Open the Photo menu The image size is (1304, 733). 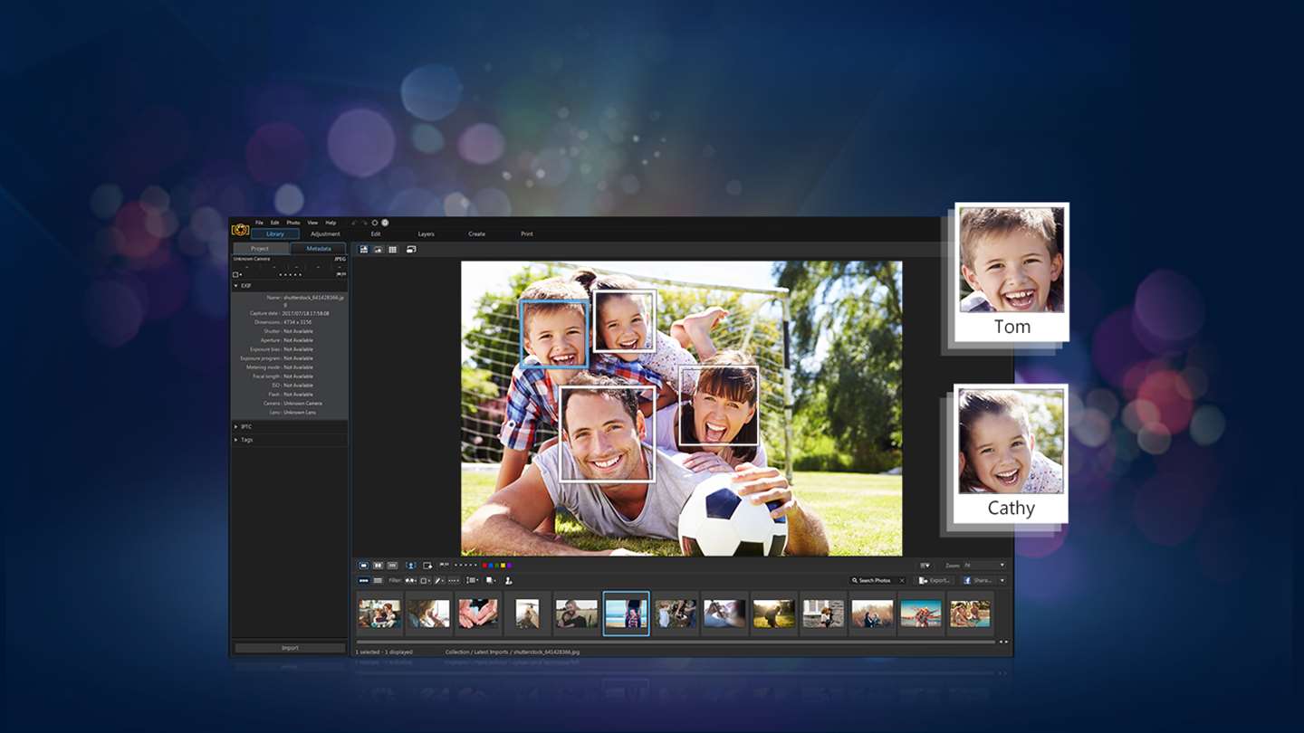pyautogui.click(x=292, y=223)
